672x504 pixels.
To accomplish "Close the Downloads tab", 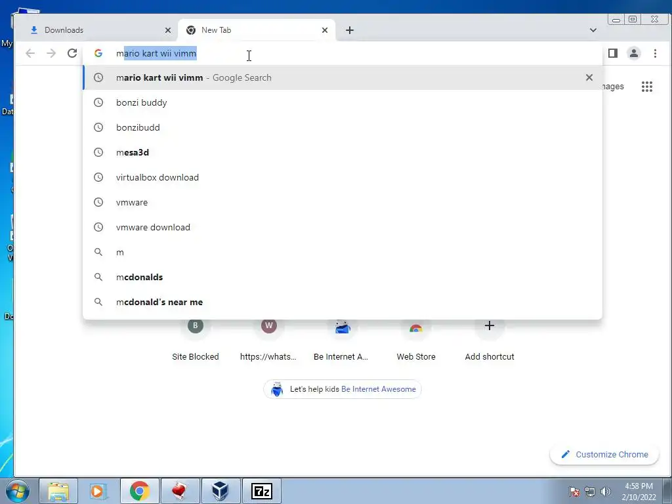I will (x=168, y=30).
